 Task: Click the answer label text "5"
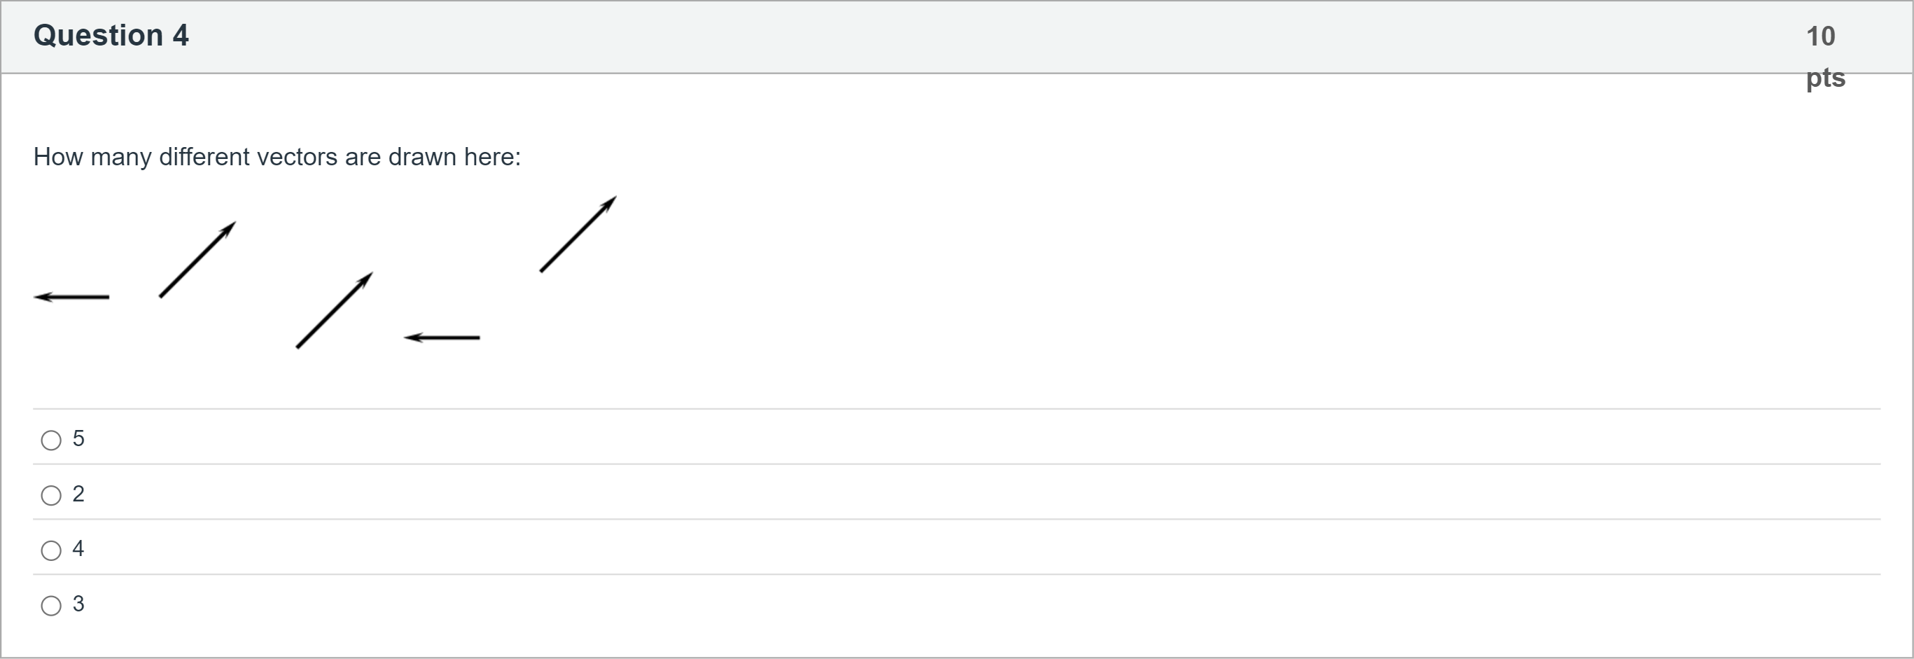(78, 439)
